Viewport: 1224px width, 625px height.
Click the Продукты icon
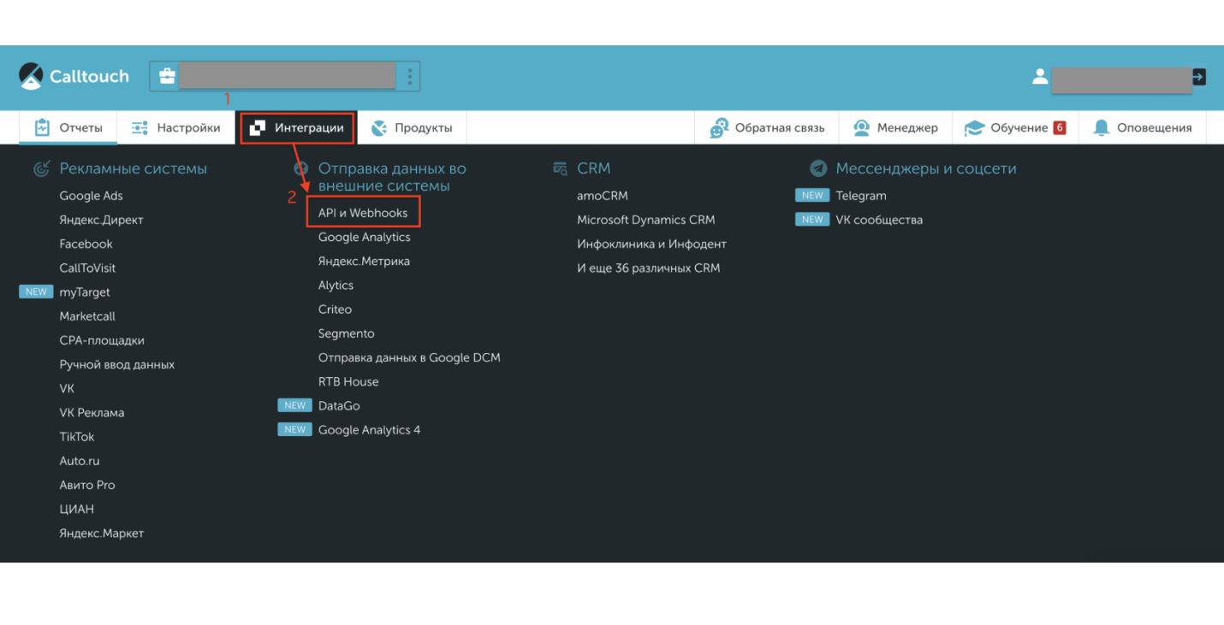coord(379,128)
